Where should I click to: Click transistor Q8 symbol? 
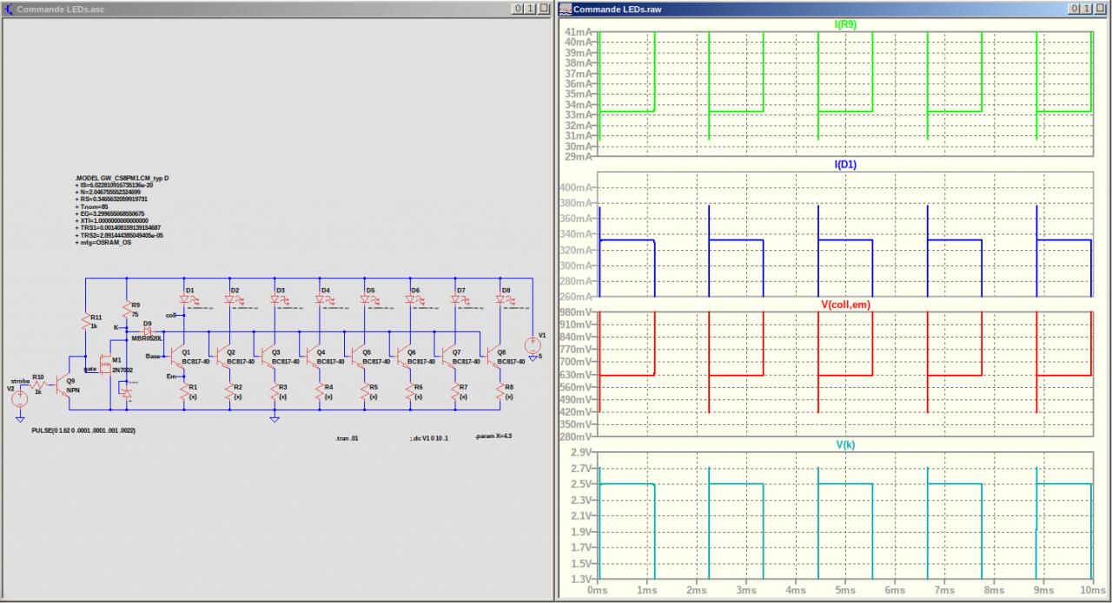495,355
